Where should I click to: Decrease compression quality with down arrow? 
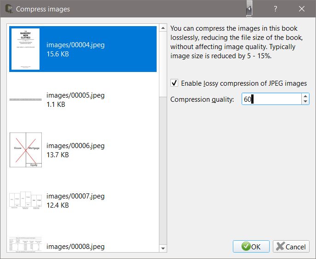click(305, 102)
